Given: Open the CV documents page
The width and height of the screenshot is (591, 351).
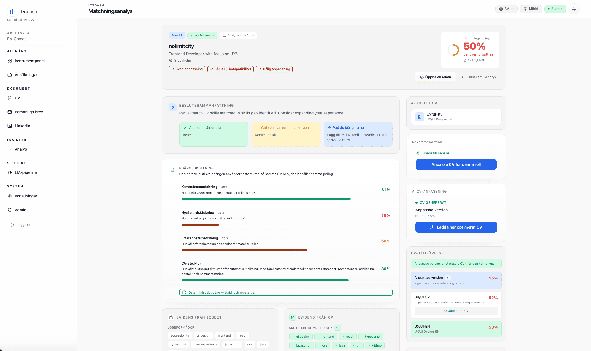Looking at the screenshot, I should pos(17,98).
